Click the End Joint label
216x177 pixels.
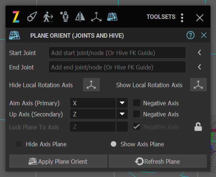21,67
